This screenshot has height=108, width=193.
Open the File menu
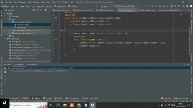click(x=6, y=2)
